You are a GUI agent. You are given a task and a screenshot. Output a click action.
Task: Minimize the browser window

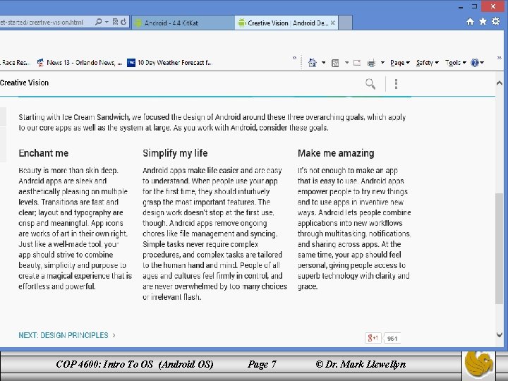[461, 7]
